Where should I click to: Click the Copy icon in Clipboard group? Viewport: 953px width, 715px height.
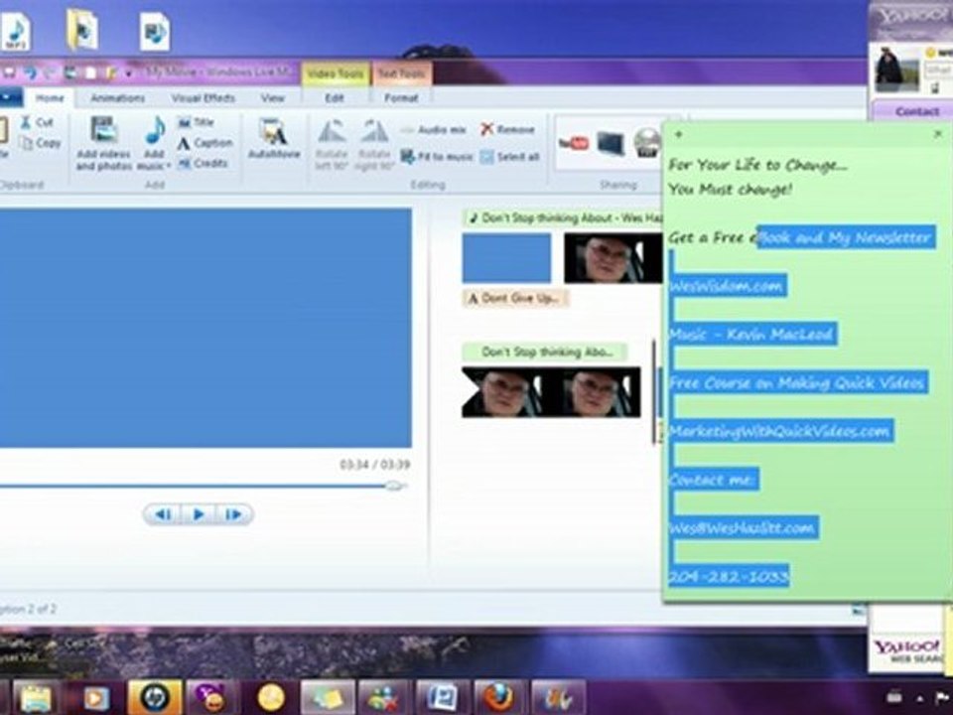click(x=26, y=143)
